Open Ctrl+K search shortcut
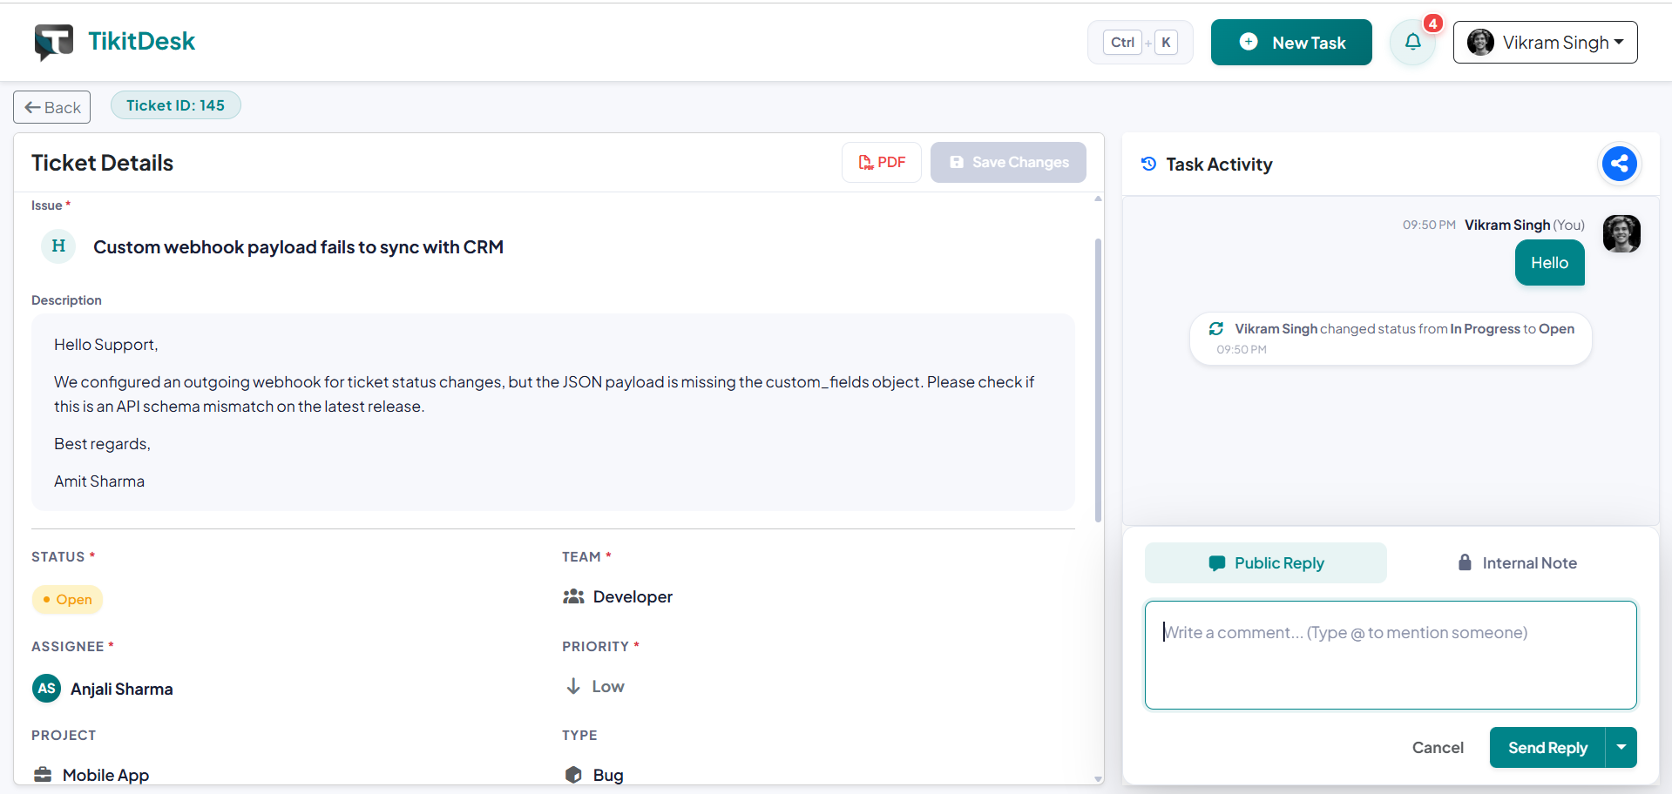Screen dimensions: 1672x794 click(x=1141, y=42)
